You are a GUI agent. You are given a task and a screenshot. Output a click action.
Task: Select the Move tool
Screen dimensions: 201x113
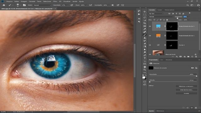tap(144, 12)
